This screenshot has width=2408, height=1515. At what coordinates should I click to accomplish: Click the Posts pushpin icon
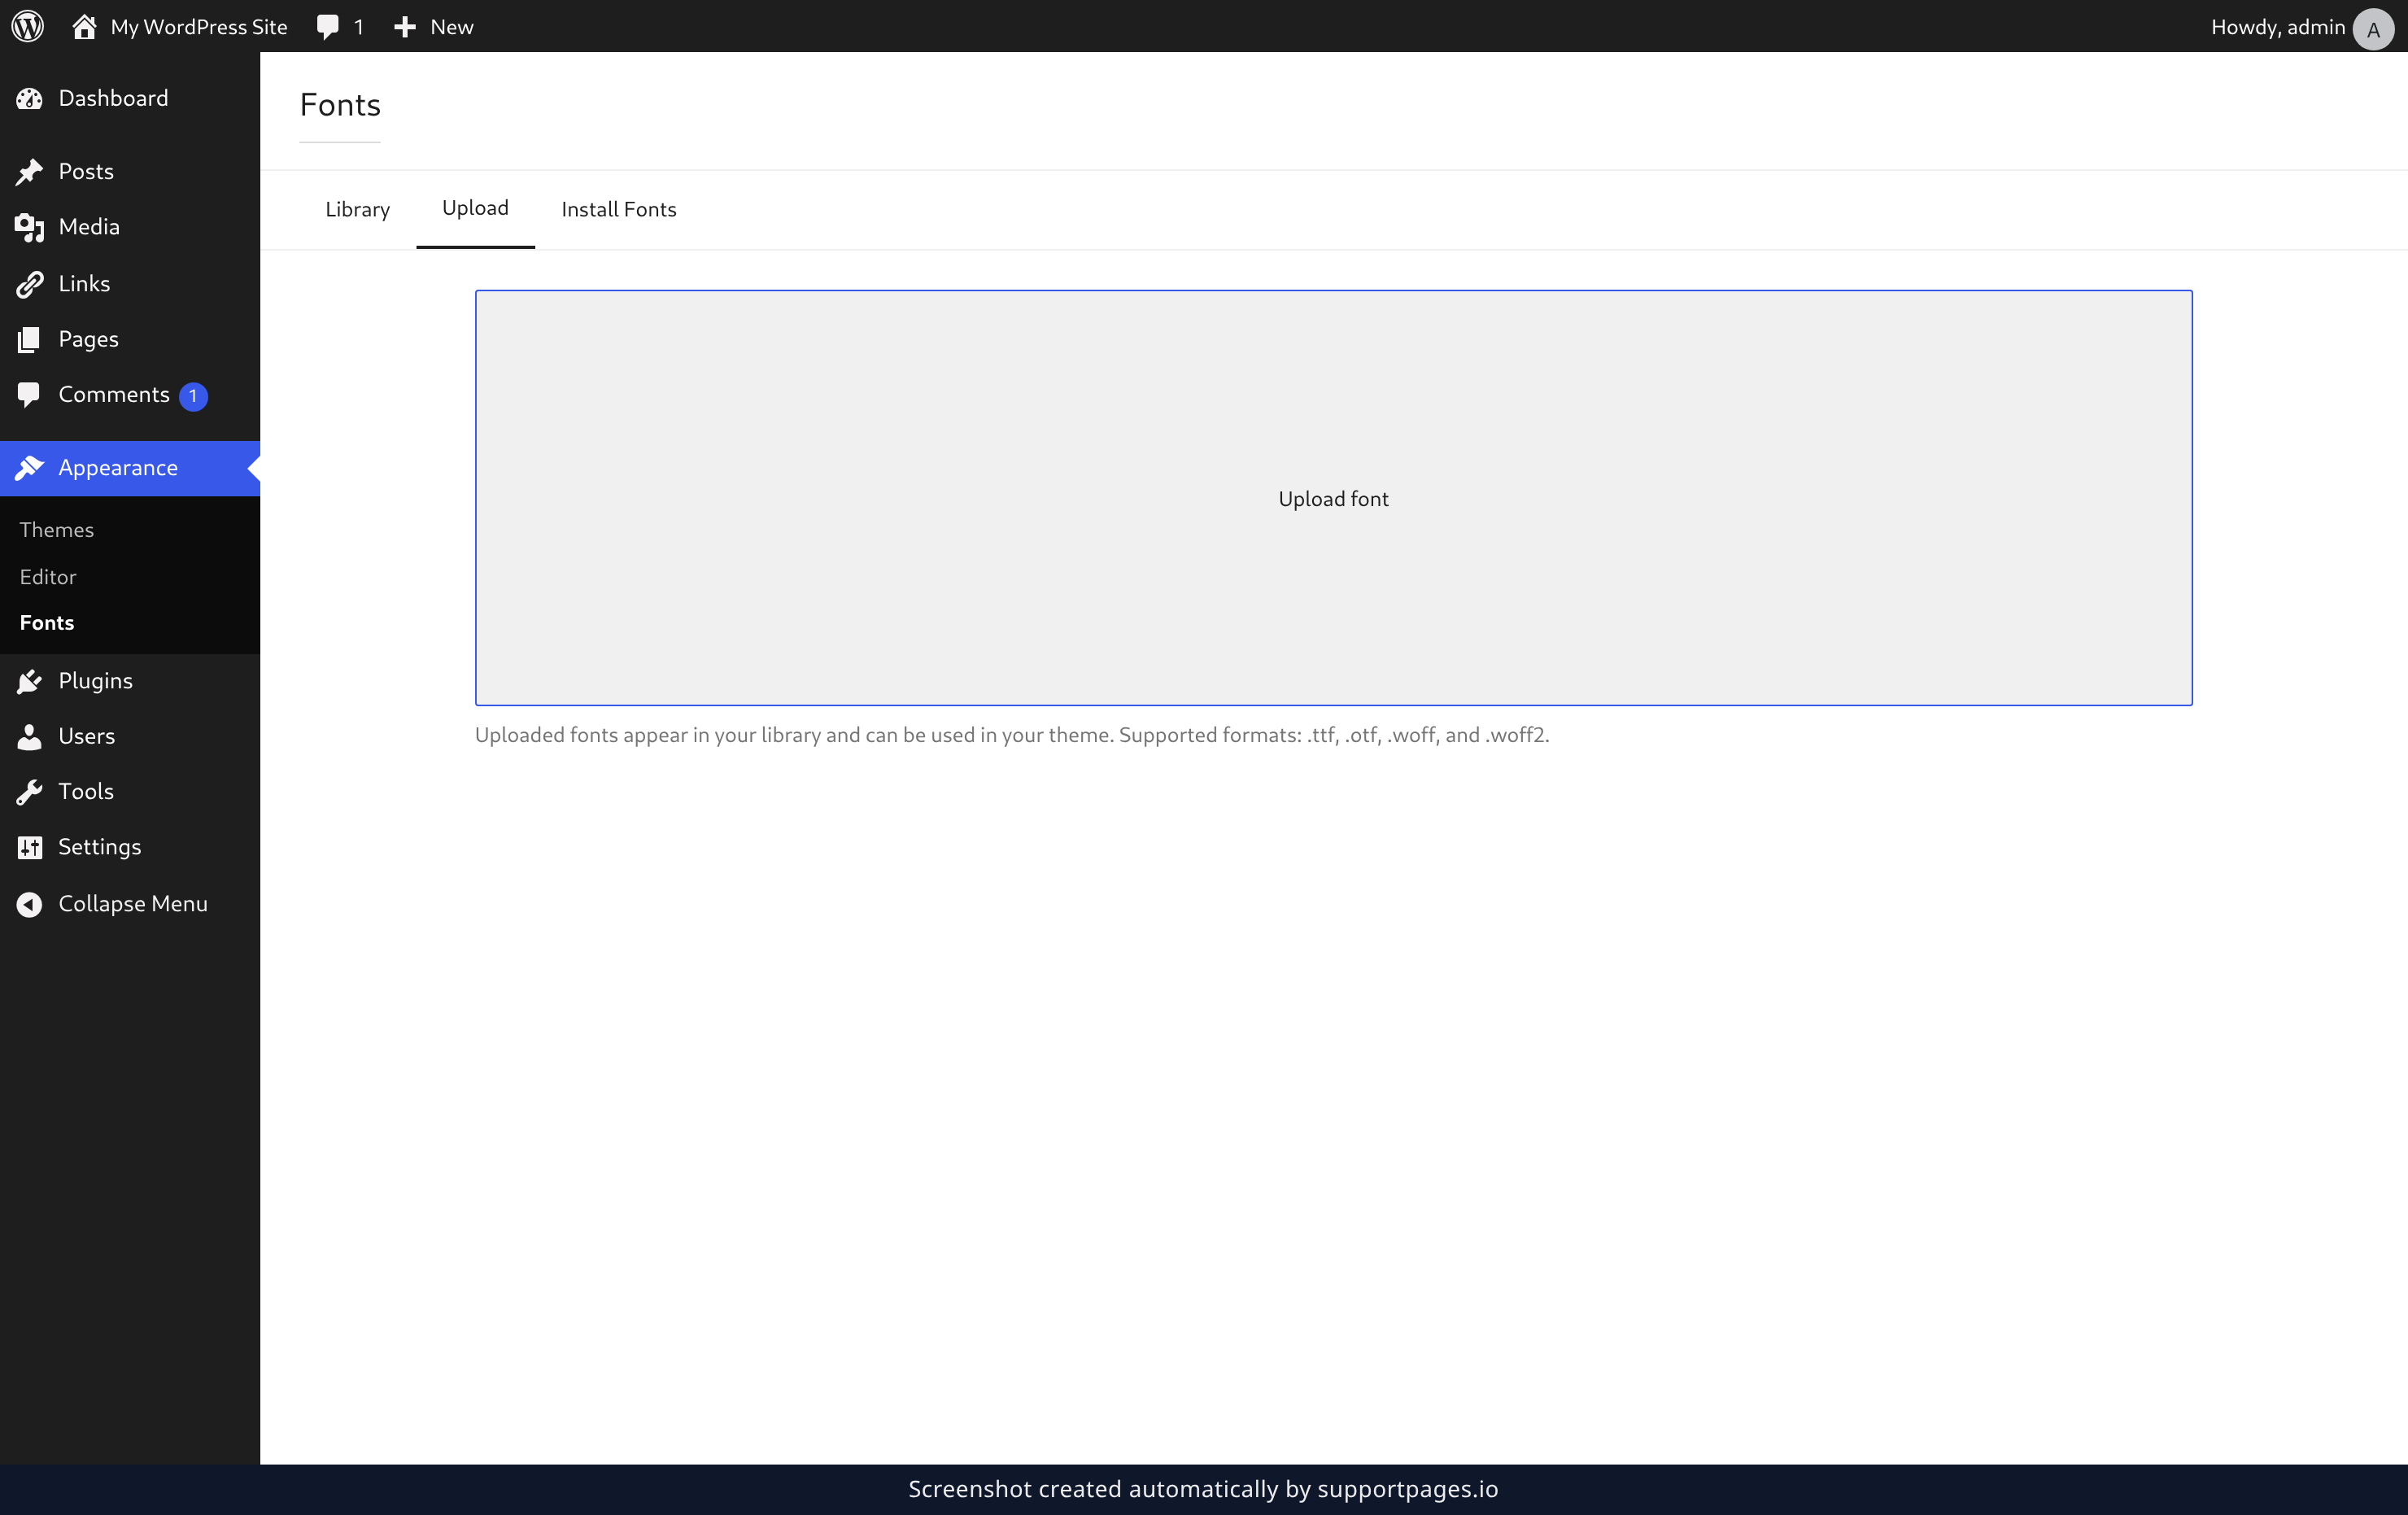(29, 172)
